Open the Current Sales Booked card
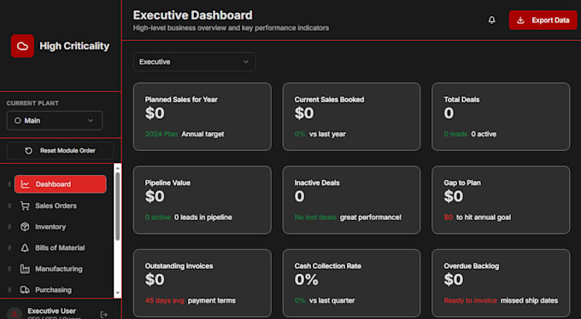 coord(351,117)
